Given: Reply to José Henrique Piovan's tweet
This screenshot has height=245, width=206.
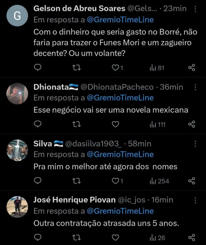Looking at the screenshot, I should pyautogui.click(x=38, y=237).
